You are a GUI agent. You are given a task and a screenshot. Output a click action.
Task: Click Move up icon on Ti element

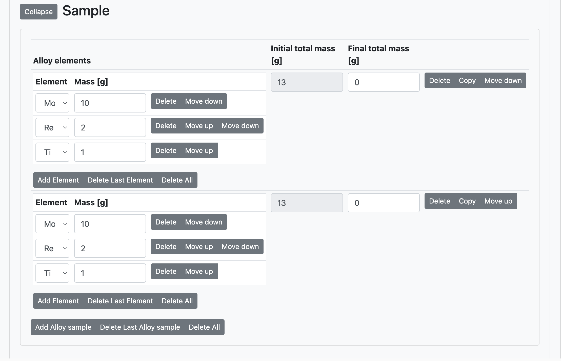coord(199,150)
